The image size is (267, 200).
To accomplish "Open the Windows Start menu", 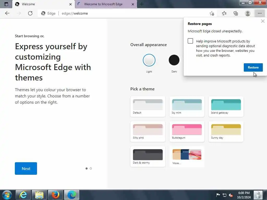I will pyautogui.click(x=7, y=195).
